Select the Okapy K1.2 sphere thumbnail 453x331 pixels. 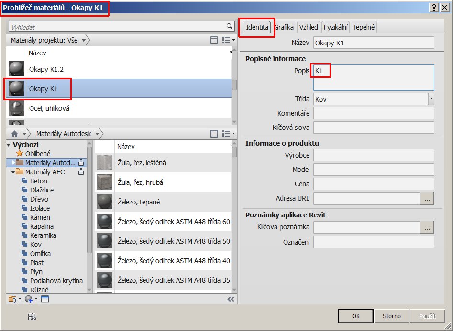16,69
